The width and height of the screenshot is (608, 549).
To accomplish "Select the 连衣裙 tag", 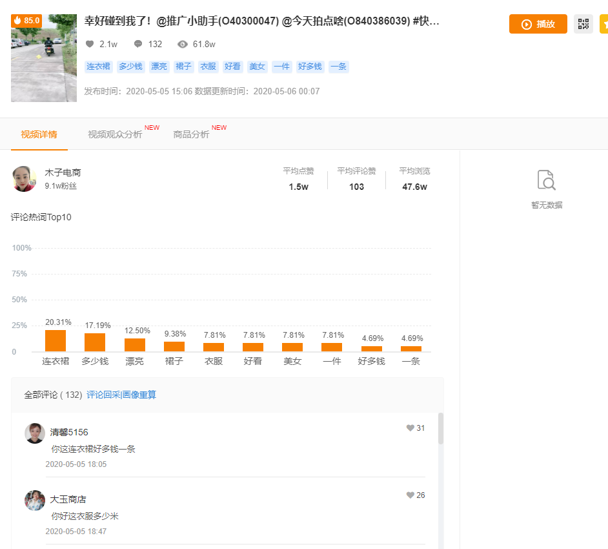I will (99, 67).
